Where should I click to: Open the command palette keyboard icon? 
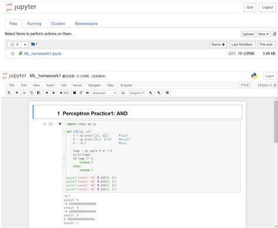[123, 93]
